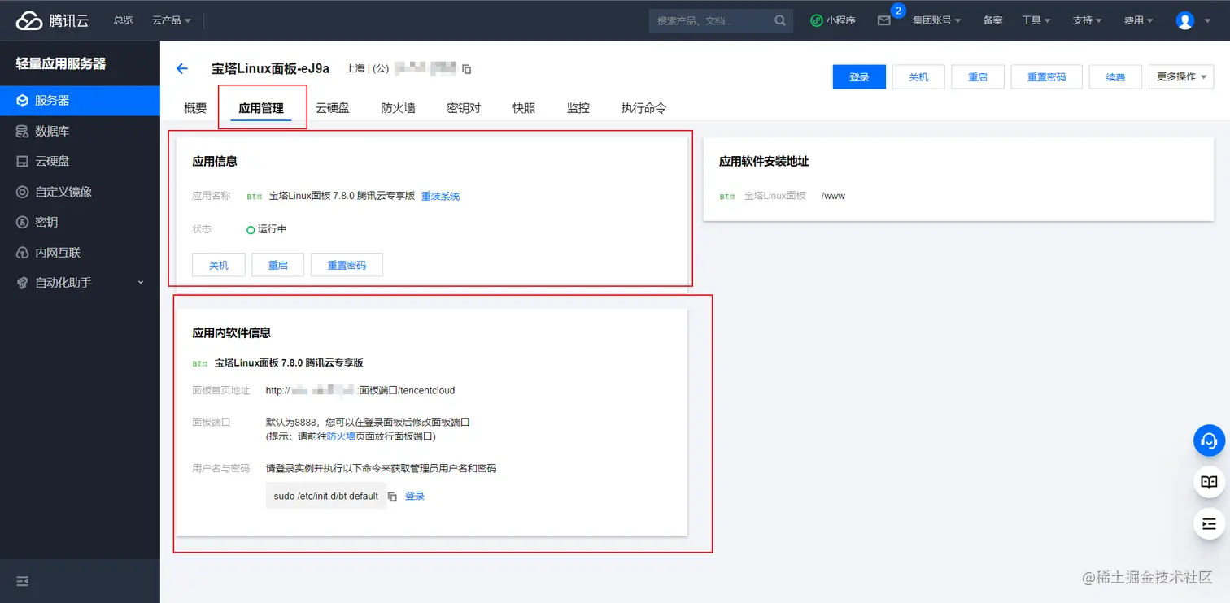This screenshot has height=603, width=1230.
Task: Open the mail notifications icon
Action: coord(884,20)
